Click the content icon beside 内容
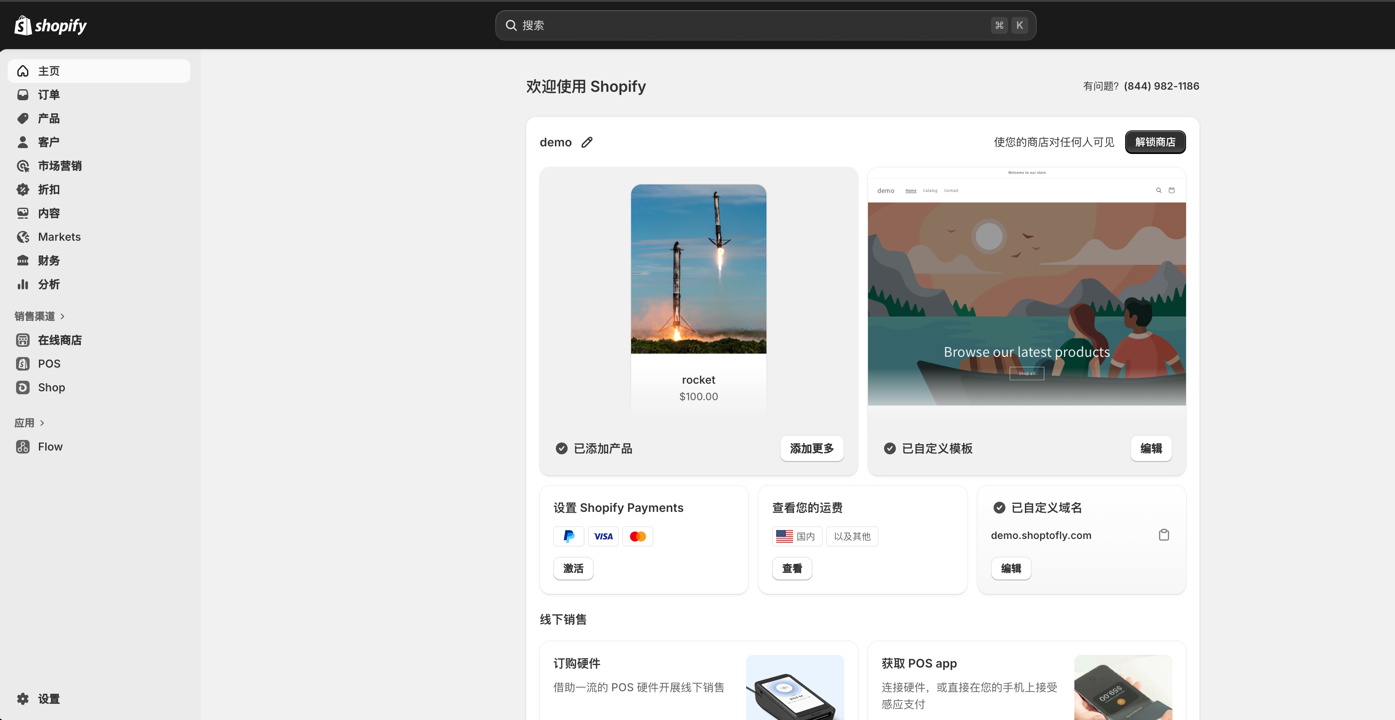 pos(23,213)
